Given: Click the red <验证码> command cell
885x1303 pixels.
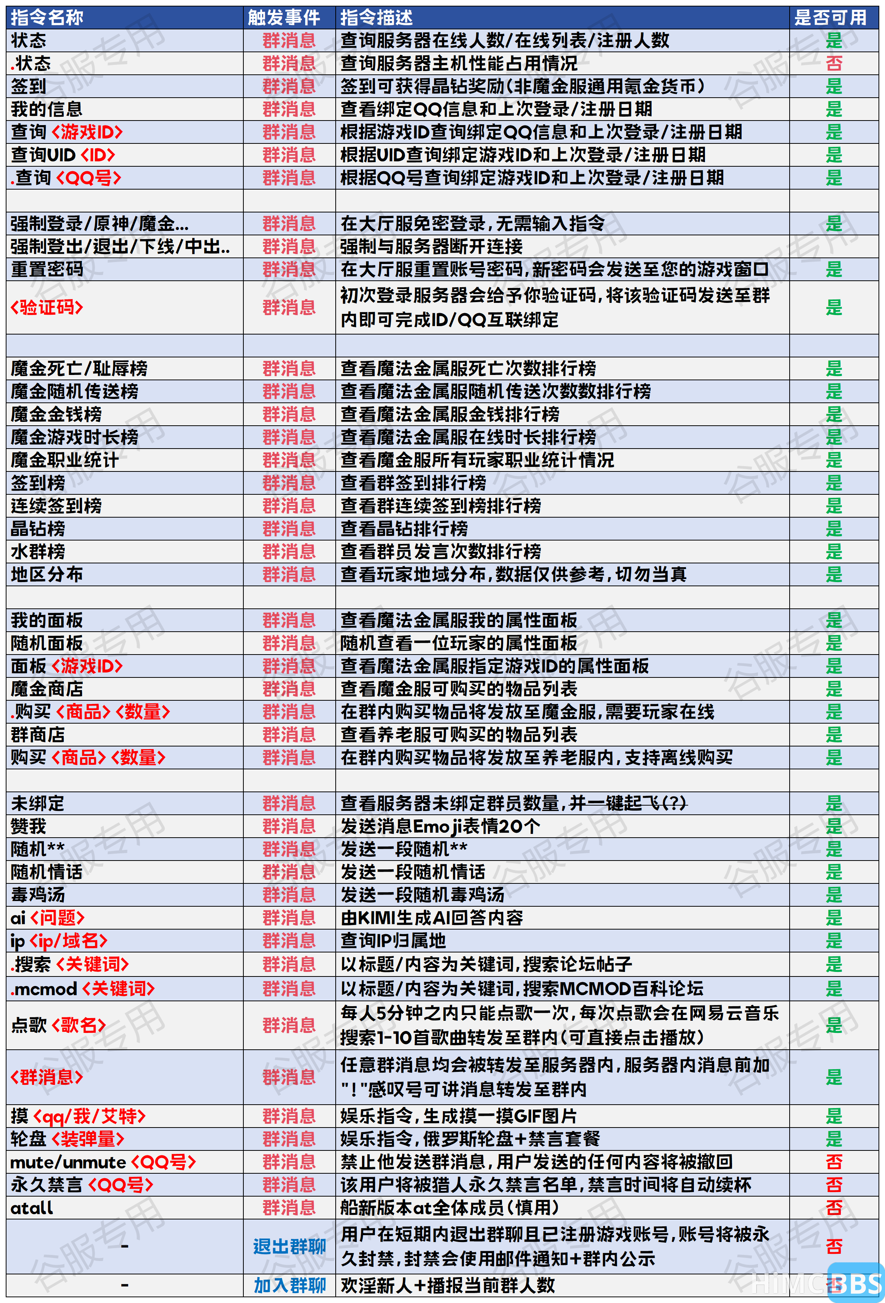Looking at the screenshot, I should [124, 307].
